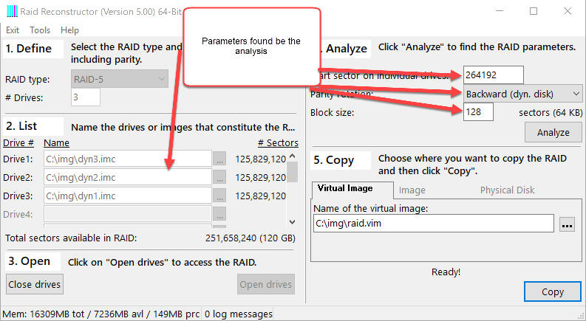Viewport: 586px width, 321px height.
Task: Maximize the Raid Reconstructor window
Action: (x=534, y=11)
